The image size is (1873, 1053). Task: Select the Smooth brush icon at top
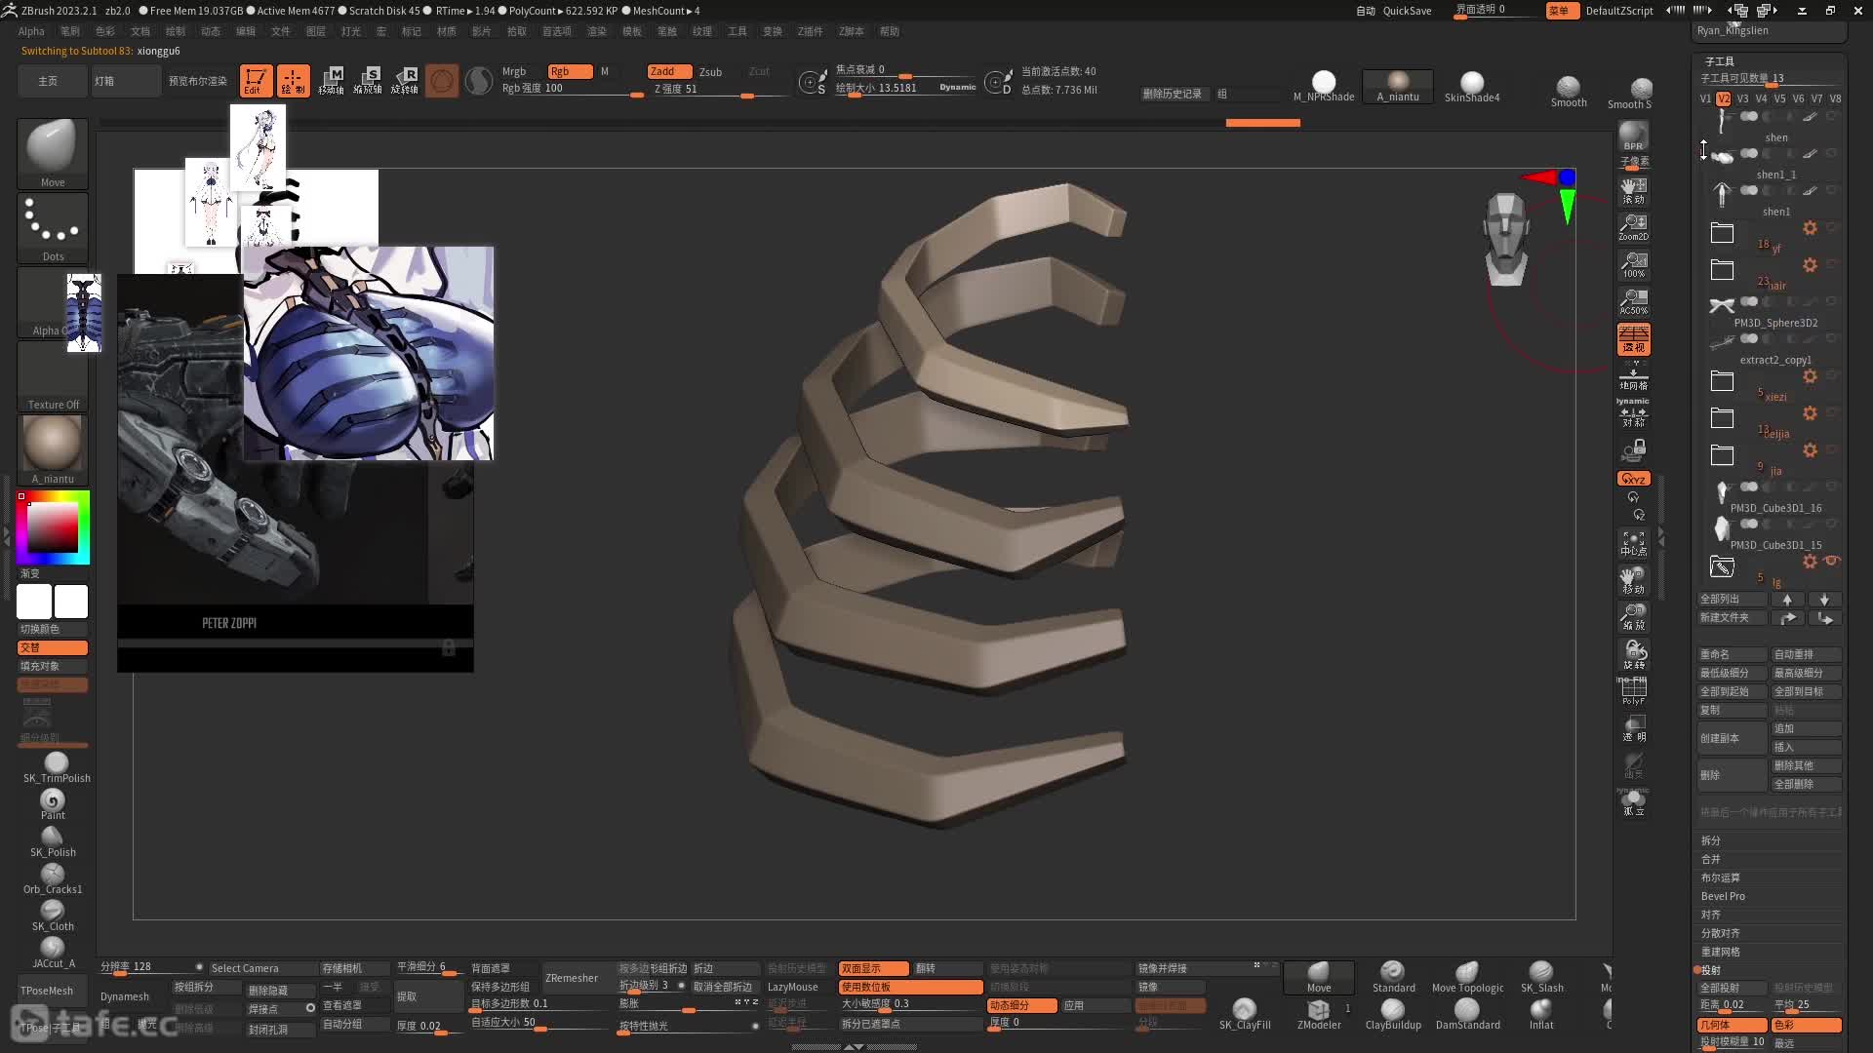tap(1569, 92)
